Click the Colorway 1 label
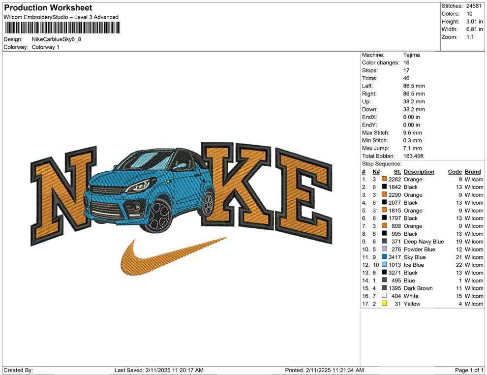Viewport: 487px width, 375px height. (46, 47)
